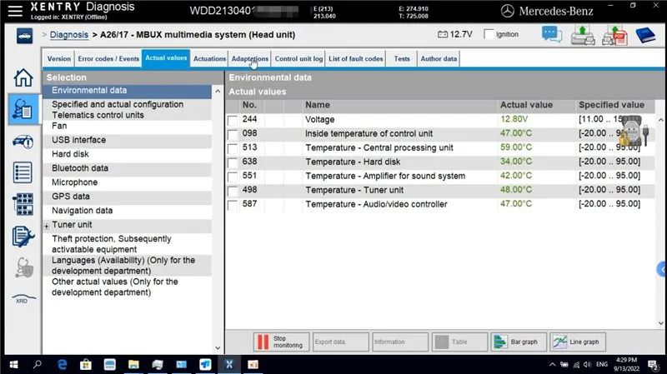Check row 098 Inside temperature of control unit
The width and height of the screenshot is (667, 374).
click(233, 135)
